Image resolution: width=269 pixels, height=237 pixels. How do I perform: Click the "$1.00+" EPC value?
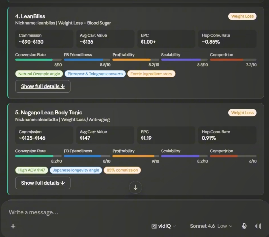coord(148,42)
